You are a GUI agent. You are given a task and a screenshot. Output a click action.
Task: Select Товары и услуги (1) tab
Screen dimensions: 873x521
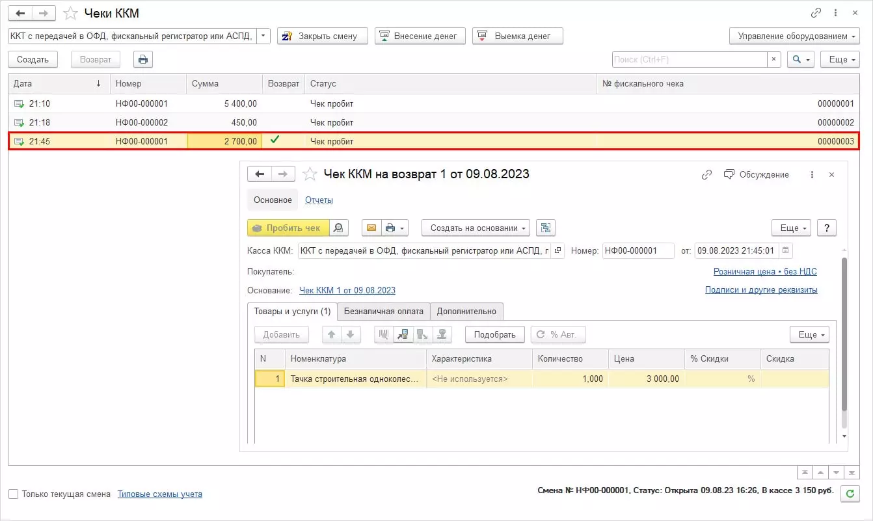click(292, 311)
